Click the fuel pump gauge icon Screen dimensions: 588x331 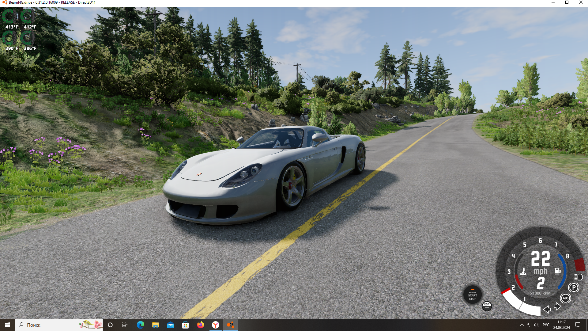click(x=558, y=271)
